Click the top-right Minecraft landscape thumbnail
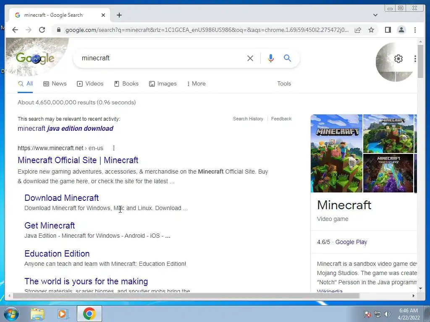The width and height of the screenshot is (430, 322). click(388, 134)
